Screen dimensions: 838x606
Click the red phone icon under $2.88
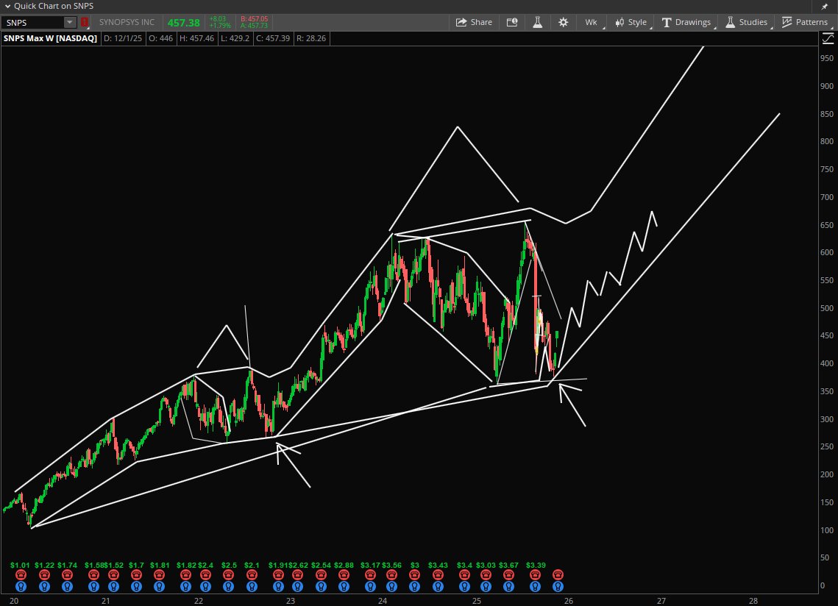tap(344, 575)
